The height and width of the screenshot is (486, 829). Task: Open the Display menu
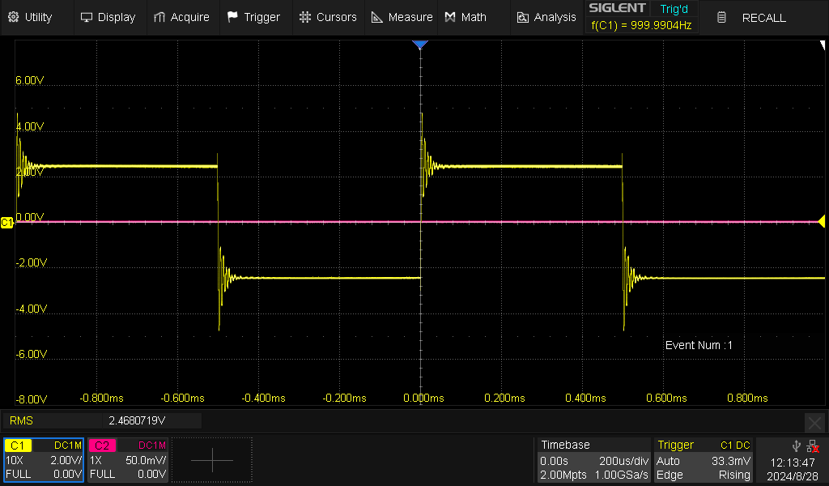[108, 17]
